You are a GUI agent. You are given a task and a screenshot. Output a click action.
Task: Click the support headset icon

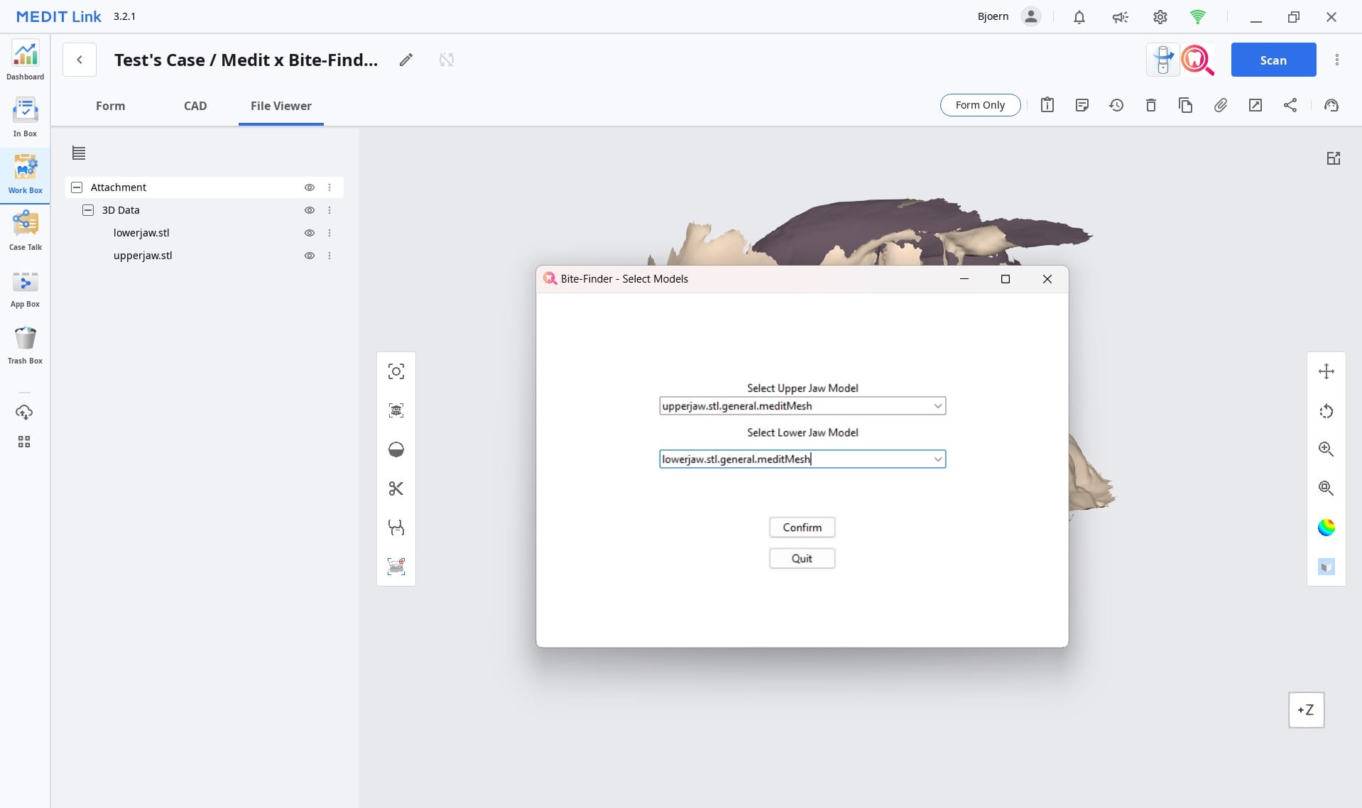coord(1331,105)
